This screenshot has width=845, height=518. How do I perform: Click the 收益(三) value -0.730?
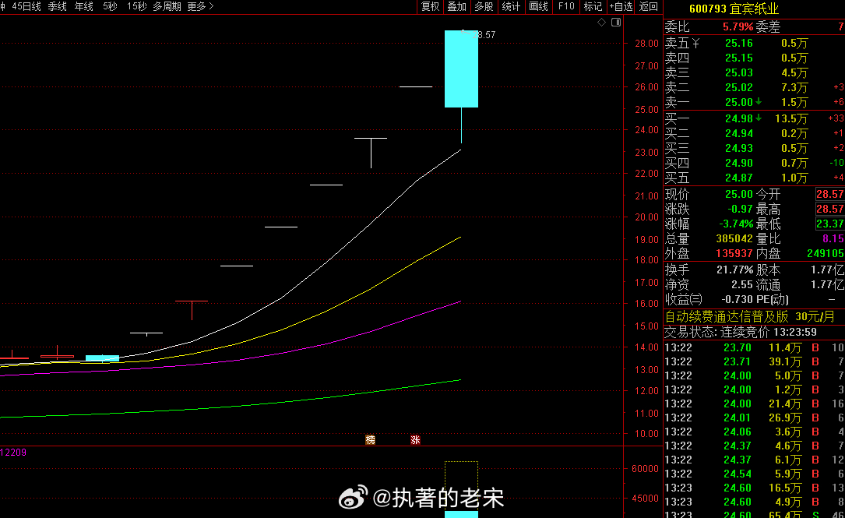(738, 299)
